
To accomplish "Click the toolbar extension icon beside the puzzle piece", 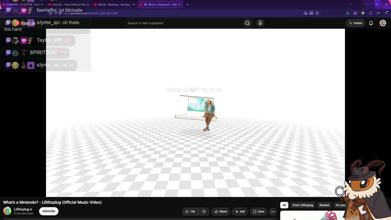I will pyautogui.click(x=378, y=13).
